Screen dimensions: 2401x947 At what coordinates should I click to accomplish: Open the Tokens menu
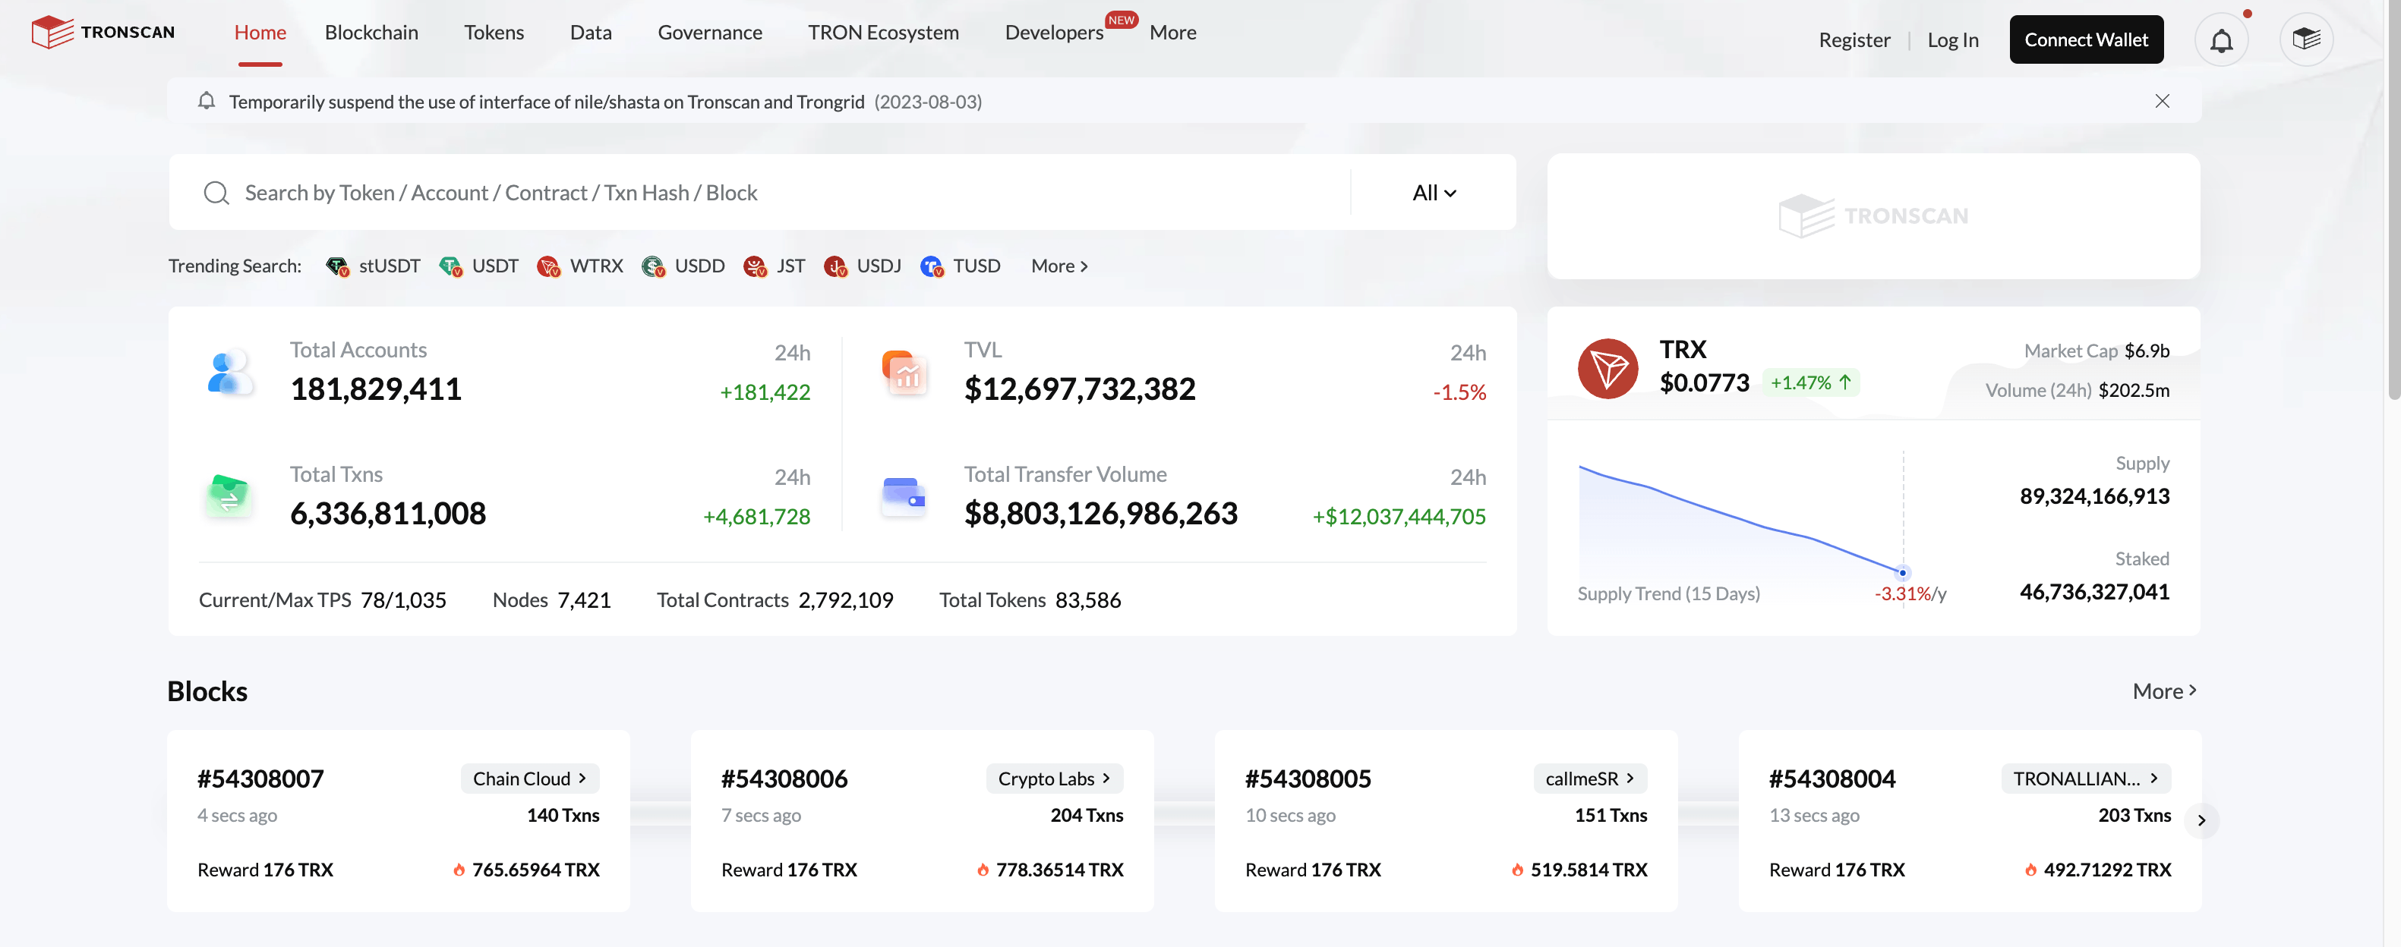point(494,33)
